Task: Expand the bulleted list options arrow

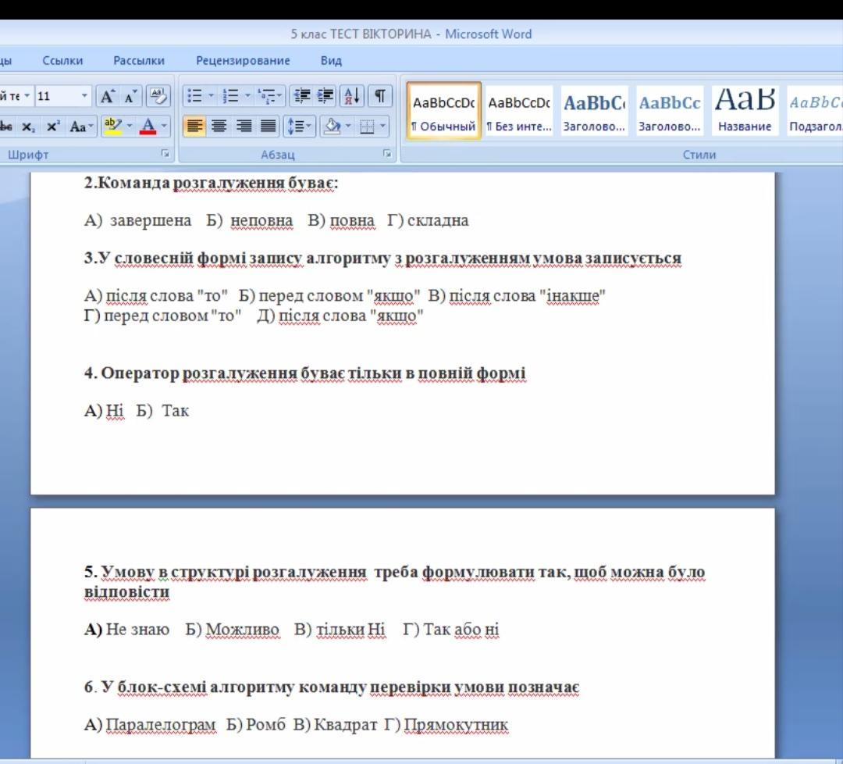Action: (210, 96)
